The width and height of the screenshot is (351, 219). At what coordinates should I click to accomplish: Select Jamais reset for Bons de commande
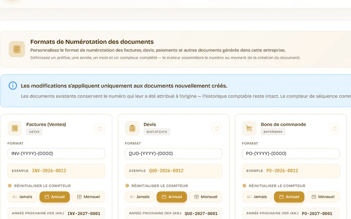coord(257,197)
